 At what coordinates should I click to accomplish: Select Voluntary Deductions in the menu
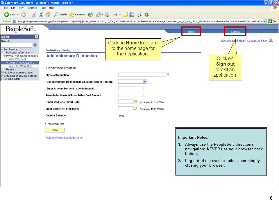coord(21,63)
